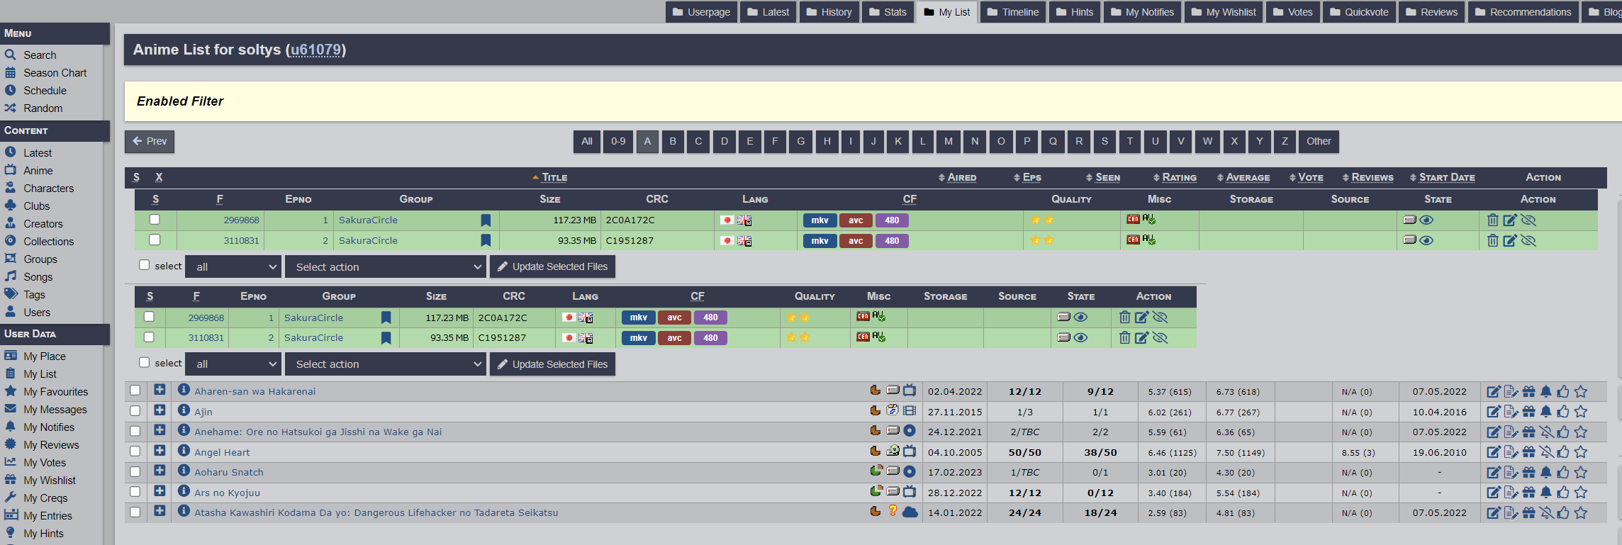
Task: Expand the Anehame row using its plus icon
Action: tap(160, 430)
